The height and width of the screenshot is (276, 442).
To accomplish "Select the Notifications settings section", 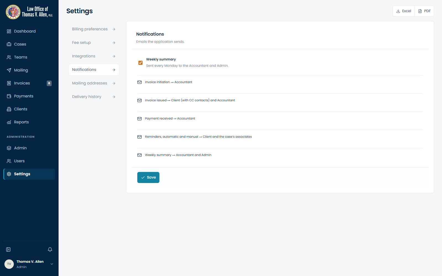I will (x=94, y=70).
